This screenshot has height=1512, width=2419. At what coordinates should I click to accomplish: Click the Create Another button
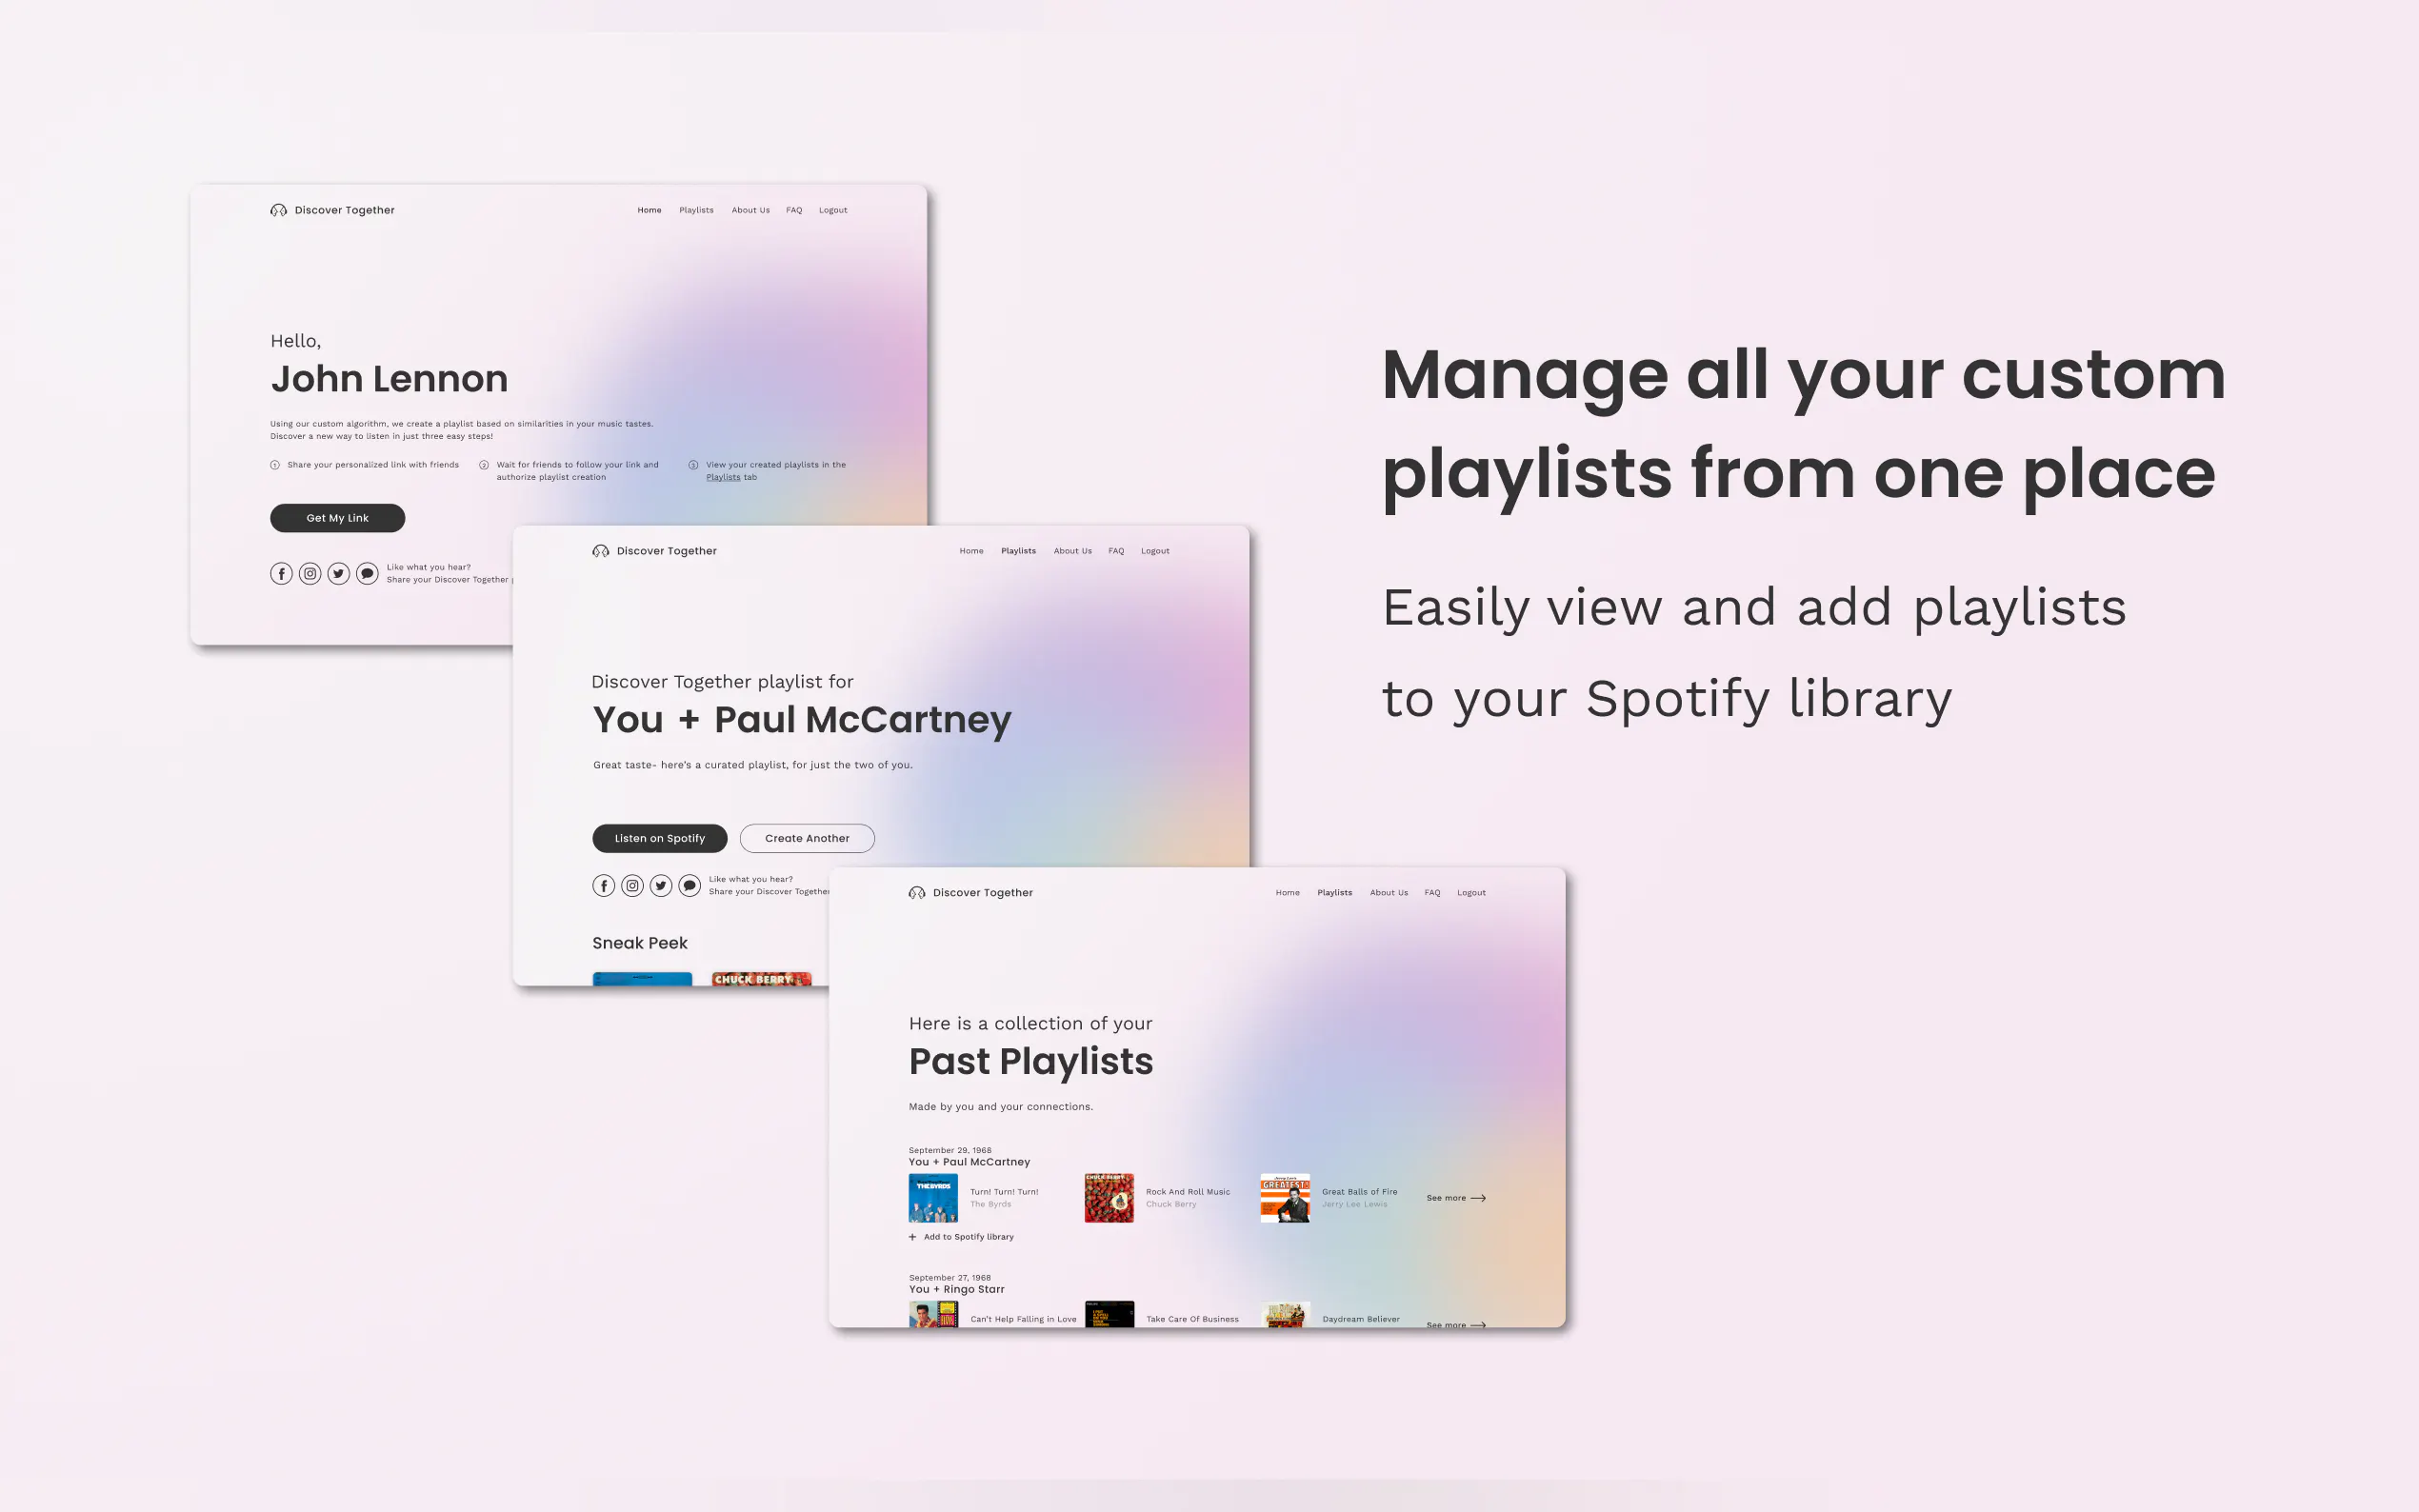[x=807, y=838]
